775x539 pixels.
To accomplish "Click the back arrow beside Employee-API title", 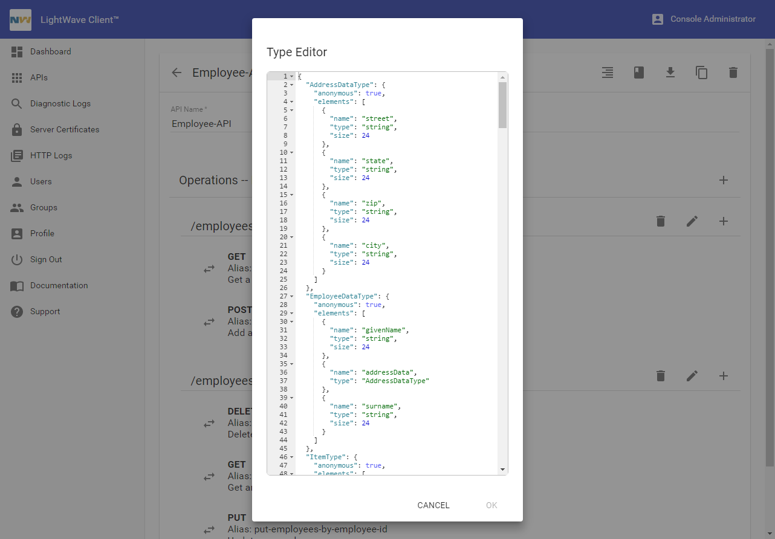I will (x=177, y=73).
